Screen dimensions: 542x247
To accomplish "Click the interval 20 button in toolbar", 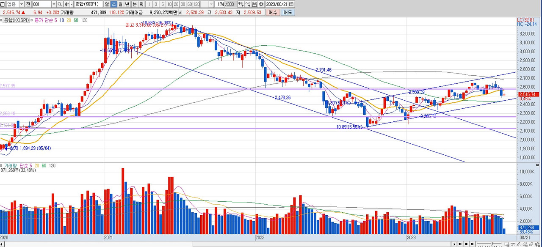I will 176,4.
